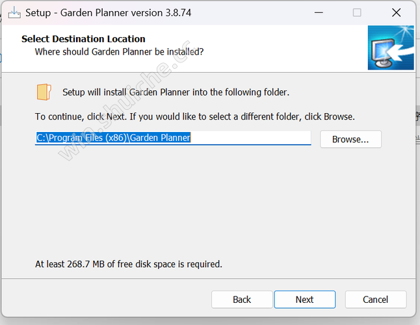
Task: Cancel the Garden Planner setup
Action: pos(376,299)
